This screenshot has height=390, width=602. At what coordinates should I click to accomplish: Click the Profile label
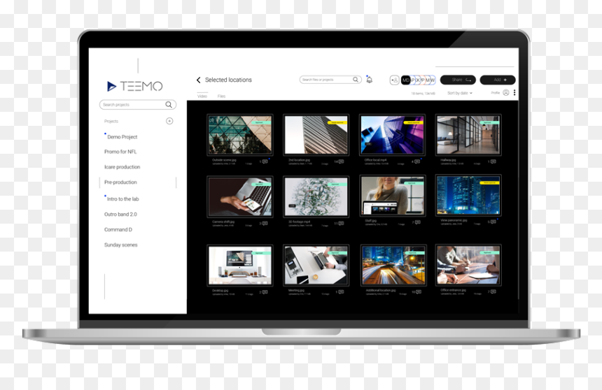click(x=496, y=93)
